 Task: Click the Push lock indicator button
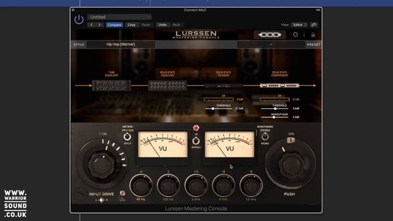pos(290,141)
